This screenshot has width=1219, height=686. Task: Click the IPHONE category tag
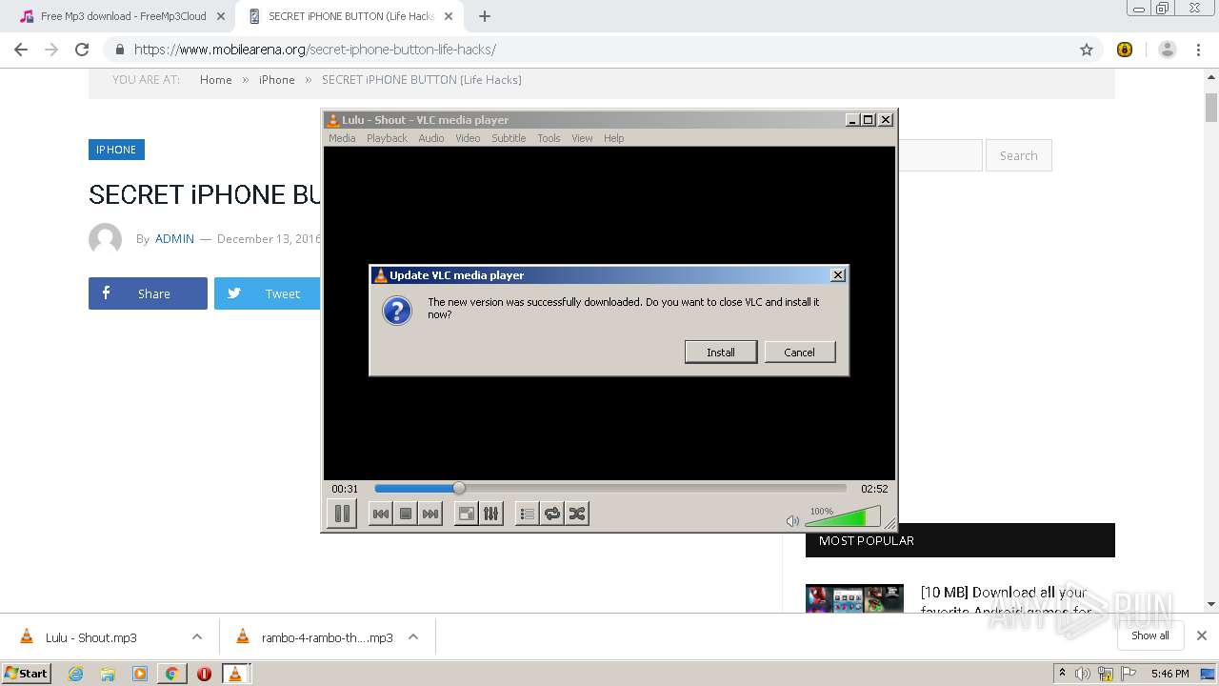[x=116, y=150]
